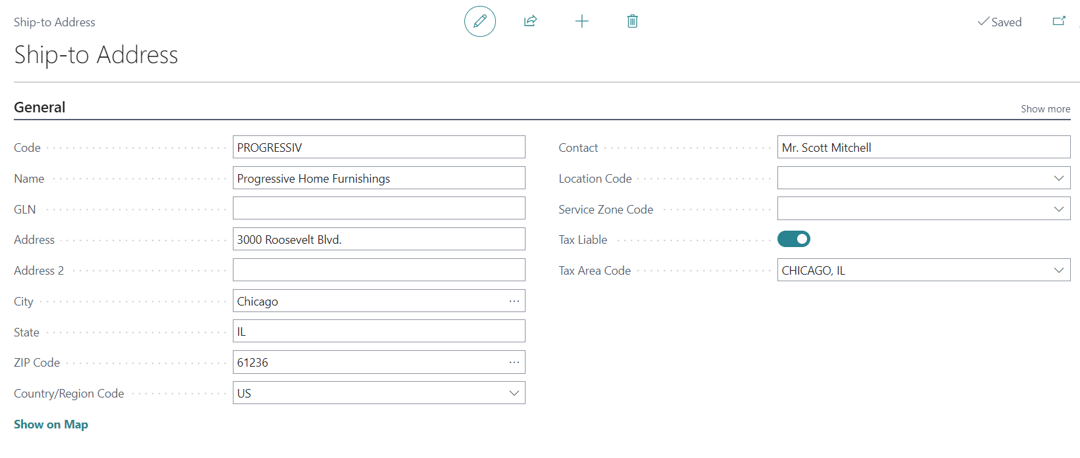Click Show more in General section
This screenshot has height=458, width=1080.
[x=1045, y=109]
